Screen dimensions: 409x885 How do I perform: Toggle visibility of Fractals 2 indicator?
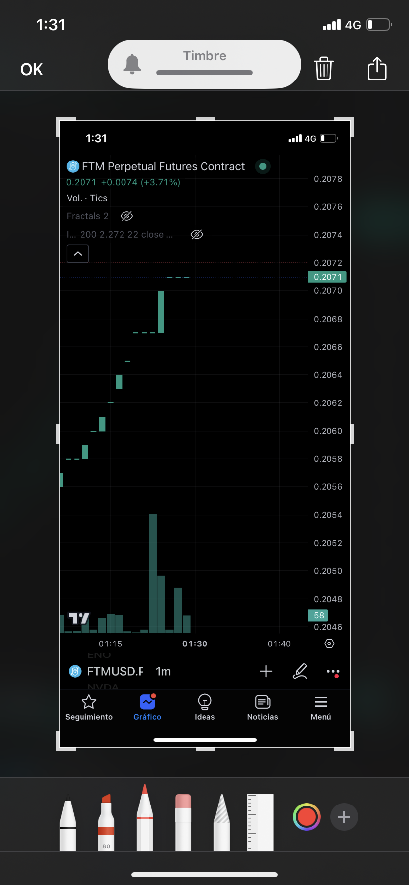(x=127, y=216)
